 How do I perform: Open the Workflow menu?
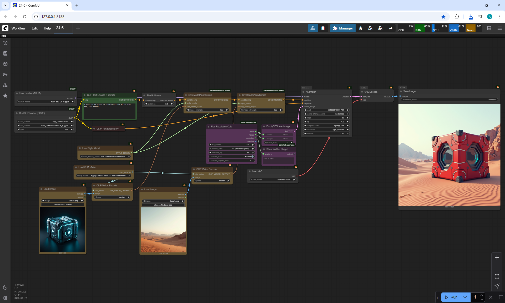18,28
